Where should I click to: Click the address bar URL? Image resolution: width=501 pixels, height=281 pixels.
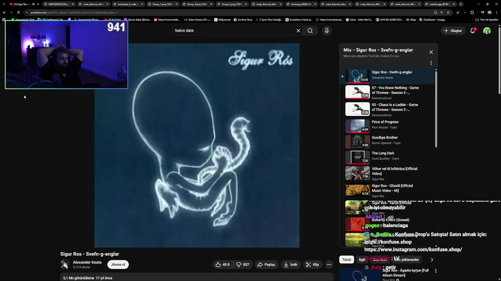74,12
